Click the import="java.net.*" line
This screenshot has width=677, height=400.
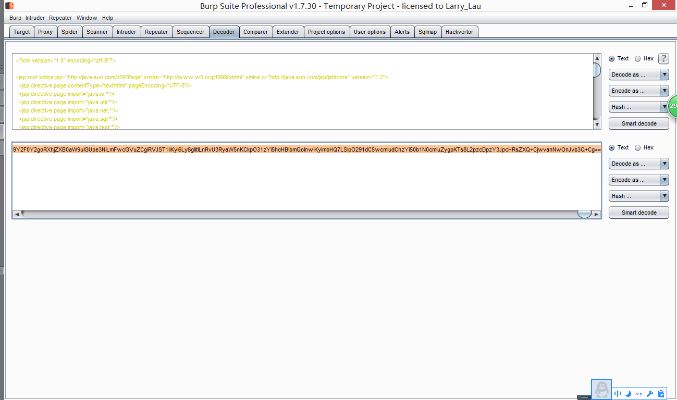[x=68, y=110]
